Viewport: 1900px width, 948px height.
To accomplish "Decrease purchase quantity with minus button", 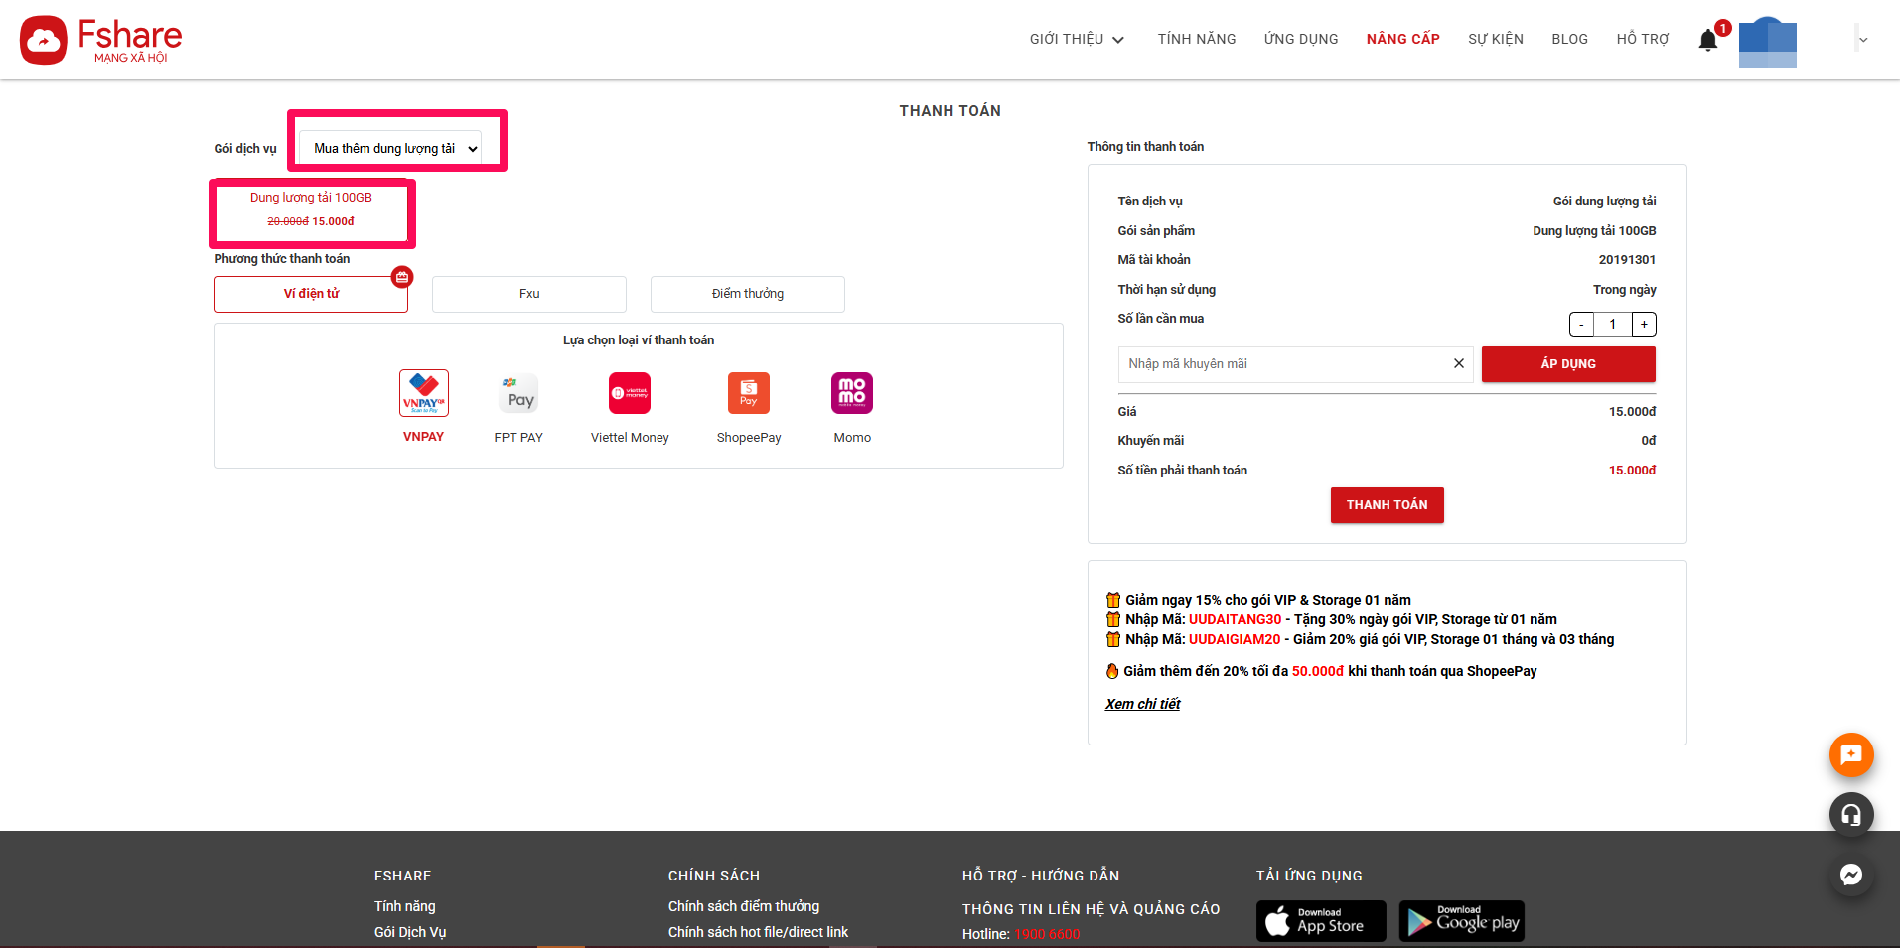I will click(1581, 325).
